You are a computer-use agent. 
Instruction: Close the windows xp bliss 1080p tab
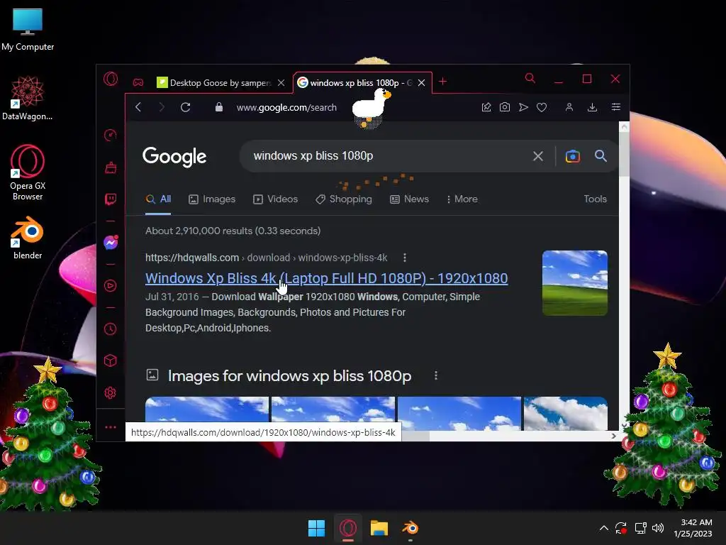421,82
